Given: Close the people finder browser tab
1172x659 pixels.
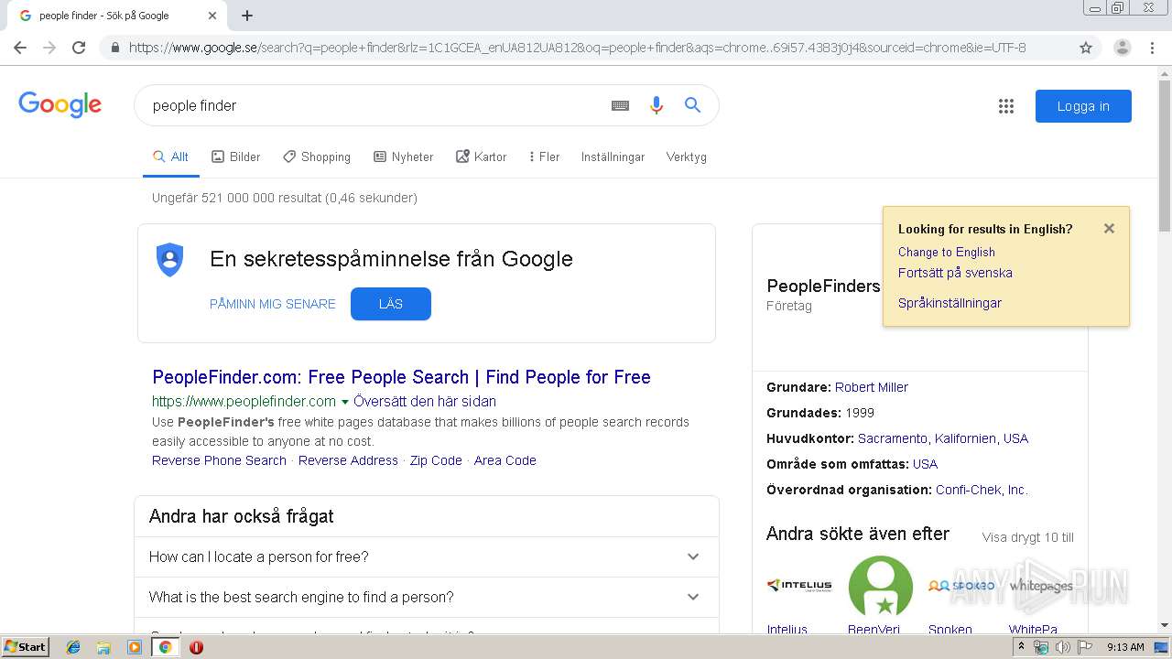Looking at the screenshot, I should 212,16.
